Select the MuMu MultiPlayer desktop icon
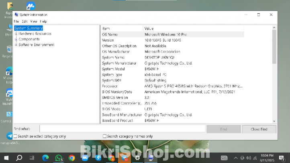290x163 pixels. pyautogui.click(x=8, y=97)
